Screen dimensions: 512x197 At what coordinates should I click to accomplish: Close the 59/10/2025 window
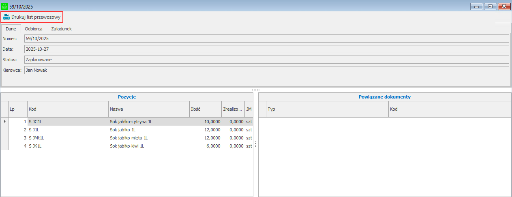pos(504,6)
